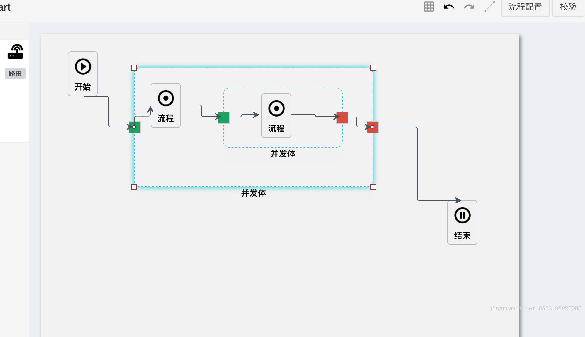
Task: Click the undo arrow icon
Action: (x=449, y=7)
